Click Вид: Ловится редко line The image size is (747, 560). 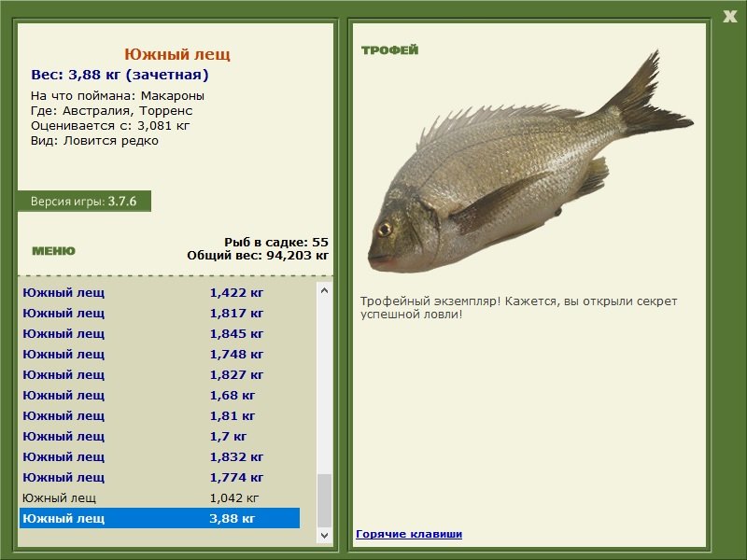point(94,141)
